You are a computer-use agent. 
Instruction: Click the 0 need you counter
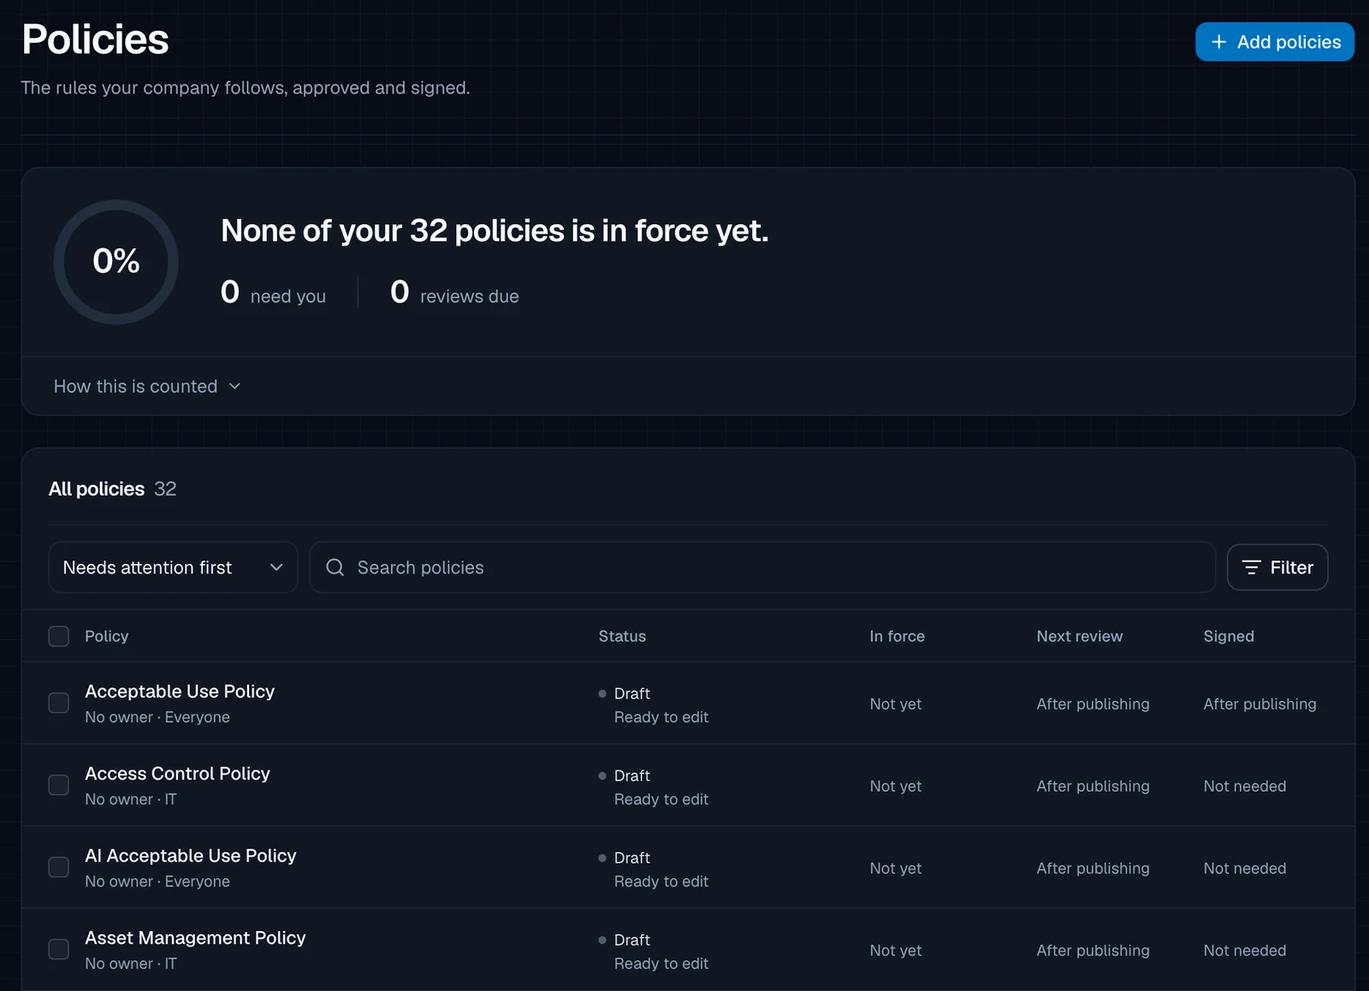[273, 293]
